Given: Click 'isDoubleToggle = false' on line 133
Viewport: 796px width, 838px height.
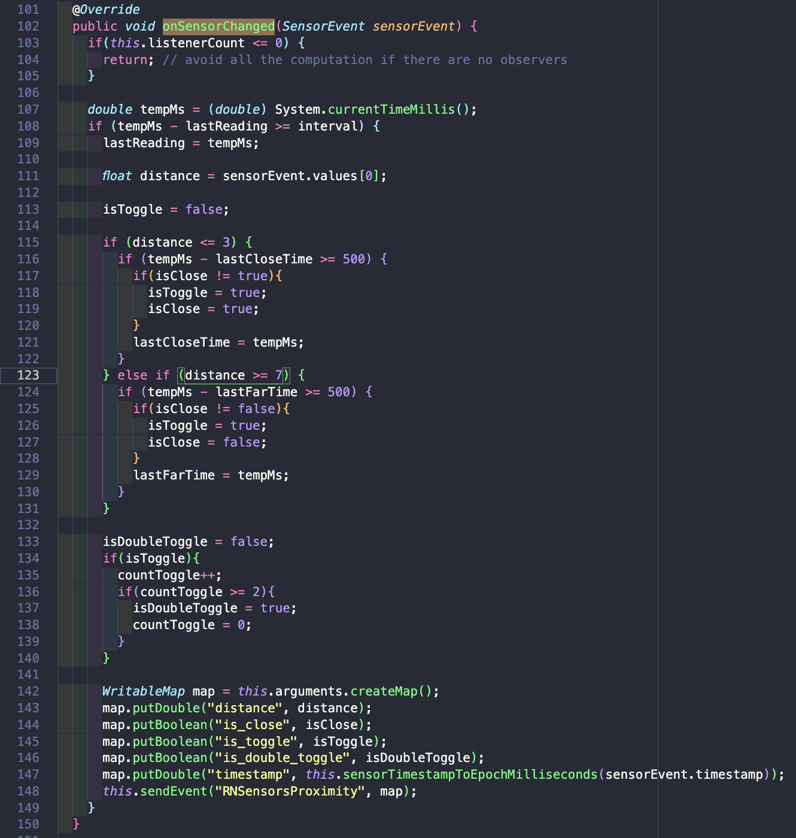Looking at the screenshot, I should [186, 542].
